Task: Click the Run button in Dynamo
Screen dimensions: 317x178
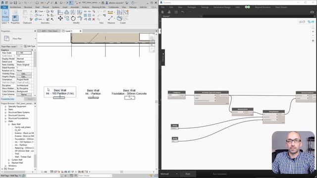Action: point(188,174)
